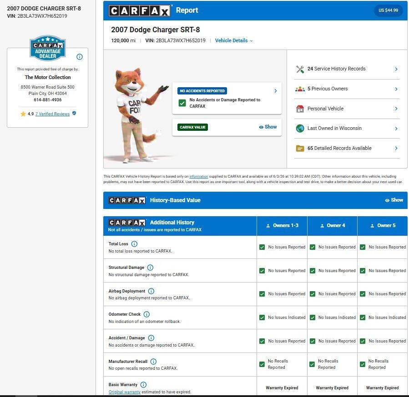This screenshot has height=397, width=409.
Task: Click Total Loss checkmark for Owner 5
Action: coord(363,247)
